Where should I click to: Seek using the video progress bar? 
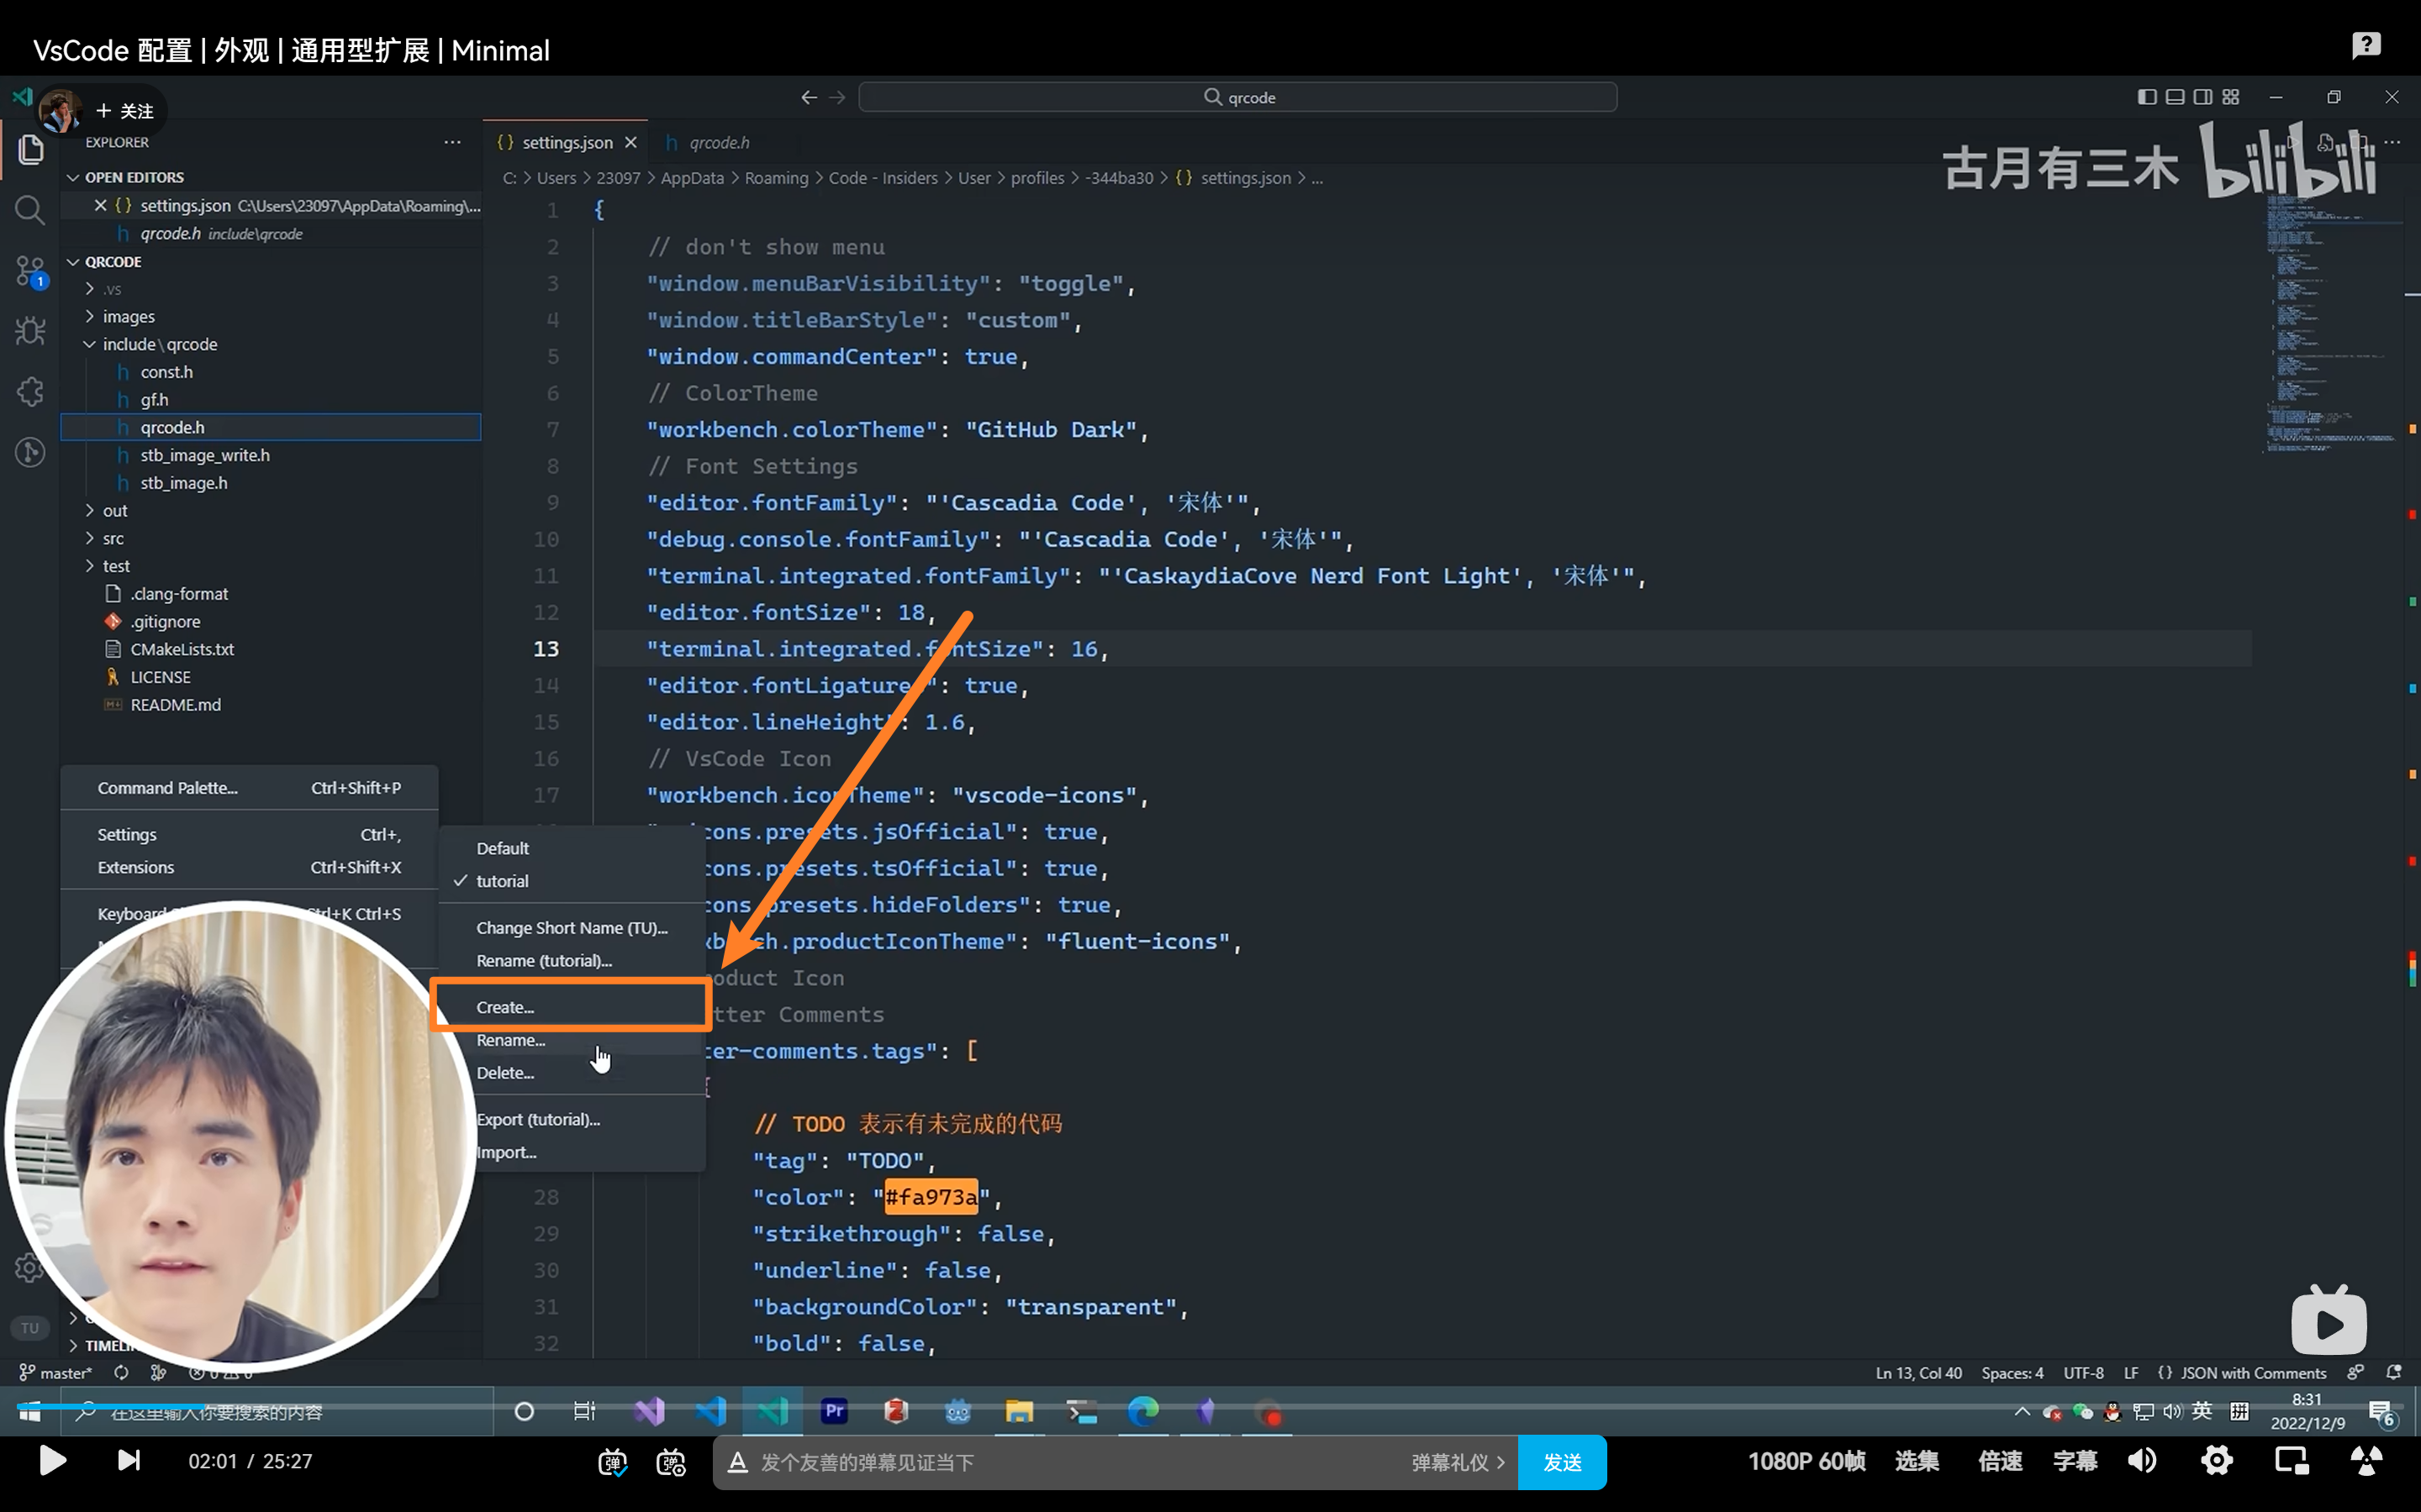[x=1210, y=1406]
